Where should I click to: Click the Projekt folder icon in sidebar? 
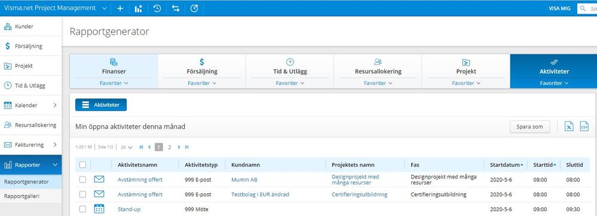point(8,66)
